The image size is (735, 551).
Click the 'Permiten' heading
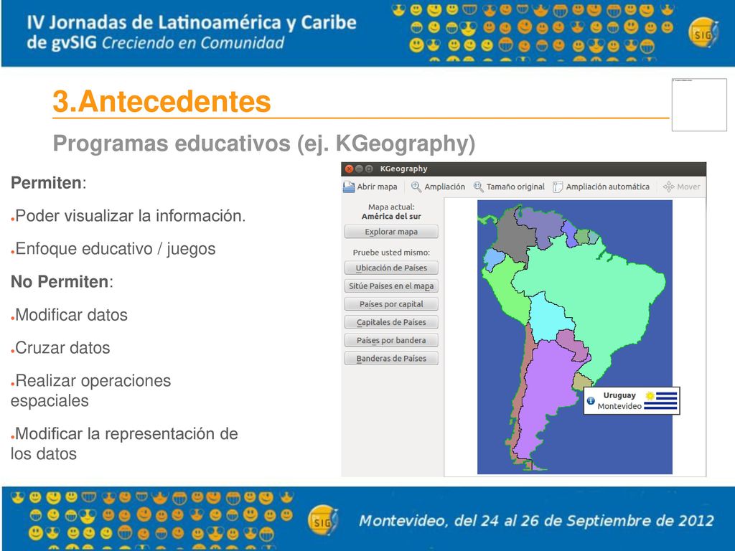(x=46, y=183)
